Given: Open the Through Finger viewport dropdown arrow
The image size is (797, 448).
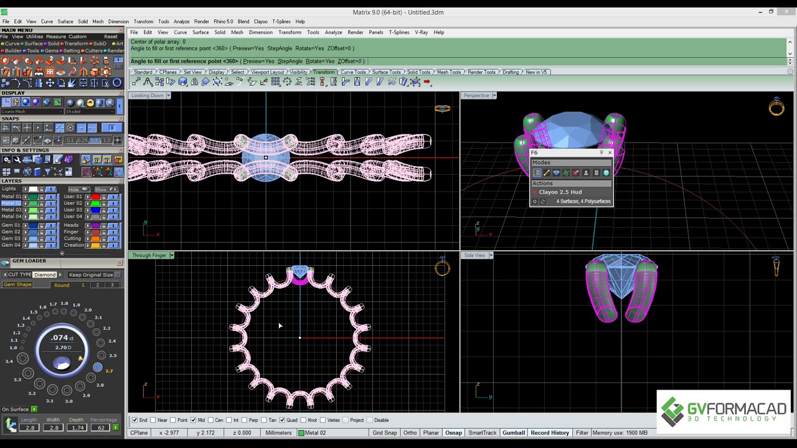Looking at the screenshot, I should 171,255.
